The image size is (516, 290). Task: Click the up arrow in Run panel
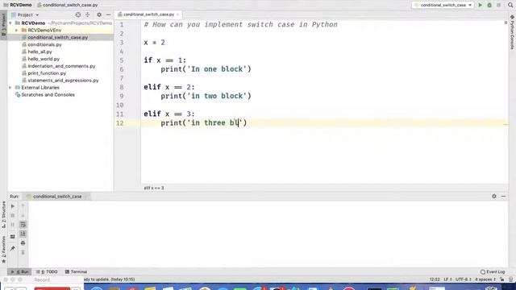[23, 206]
